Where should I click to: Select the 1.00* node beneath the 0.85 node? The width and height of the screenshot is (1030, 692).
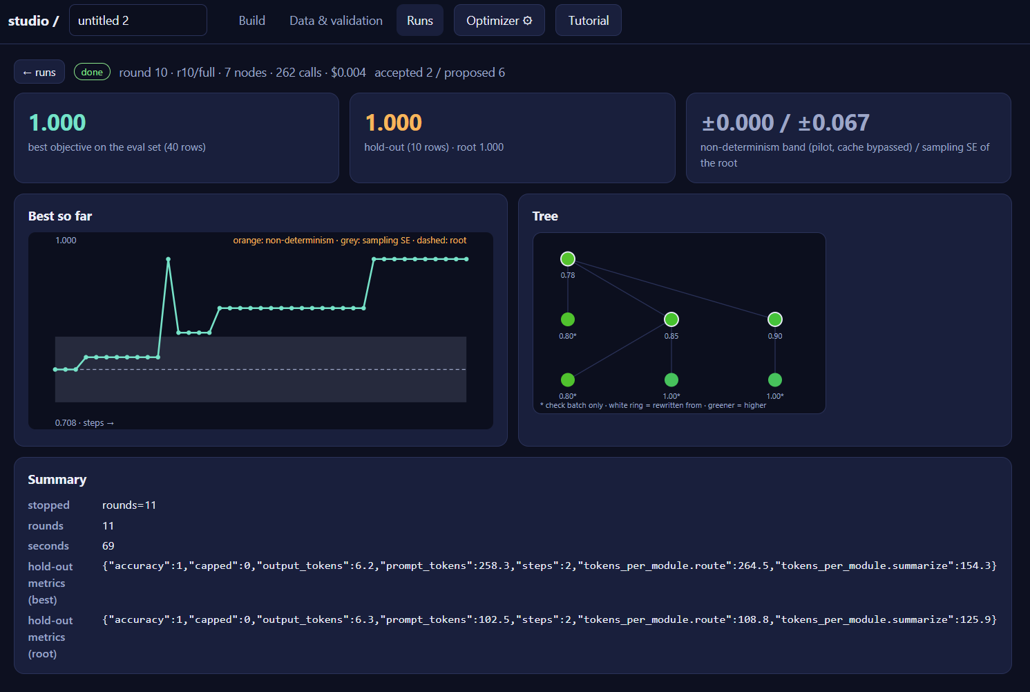coord(671,380)
